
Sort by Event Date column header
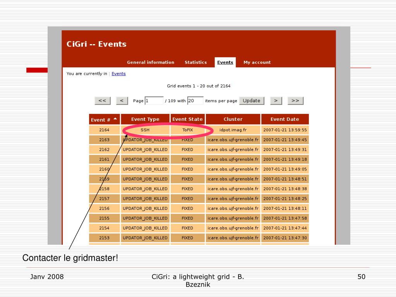pos(285,119)
